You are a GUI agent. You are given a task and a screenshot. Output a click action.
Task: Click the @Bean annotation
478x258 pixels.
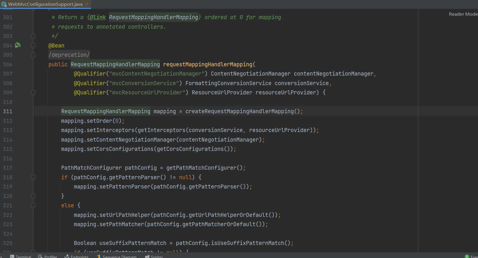coord(56,45)
